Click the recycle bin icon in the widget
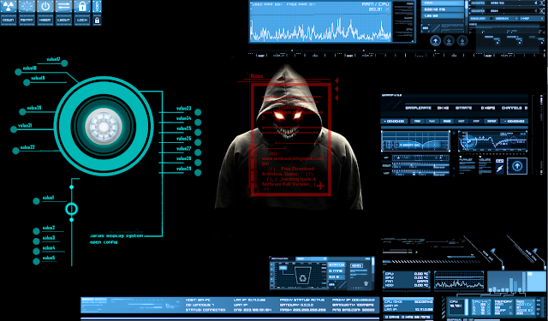The width and height of the screenshot is (548, 321). 302,276
